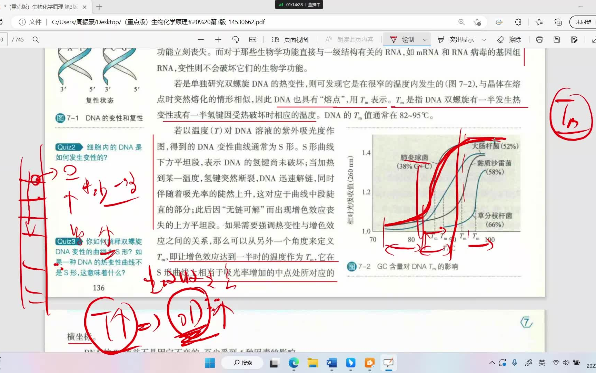Open a new browser tab
Screen dimensions: 596x373
pyautogui.click(x=99, y=7)
